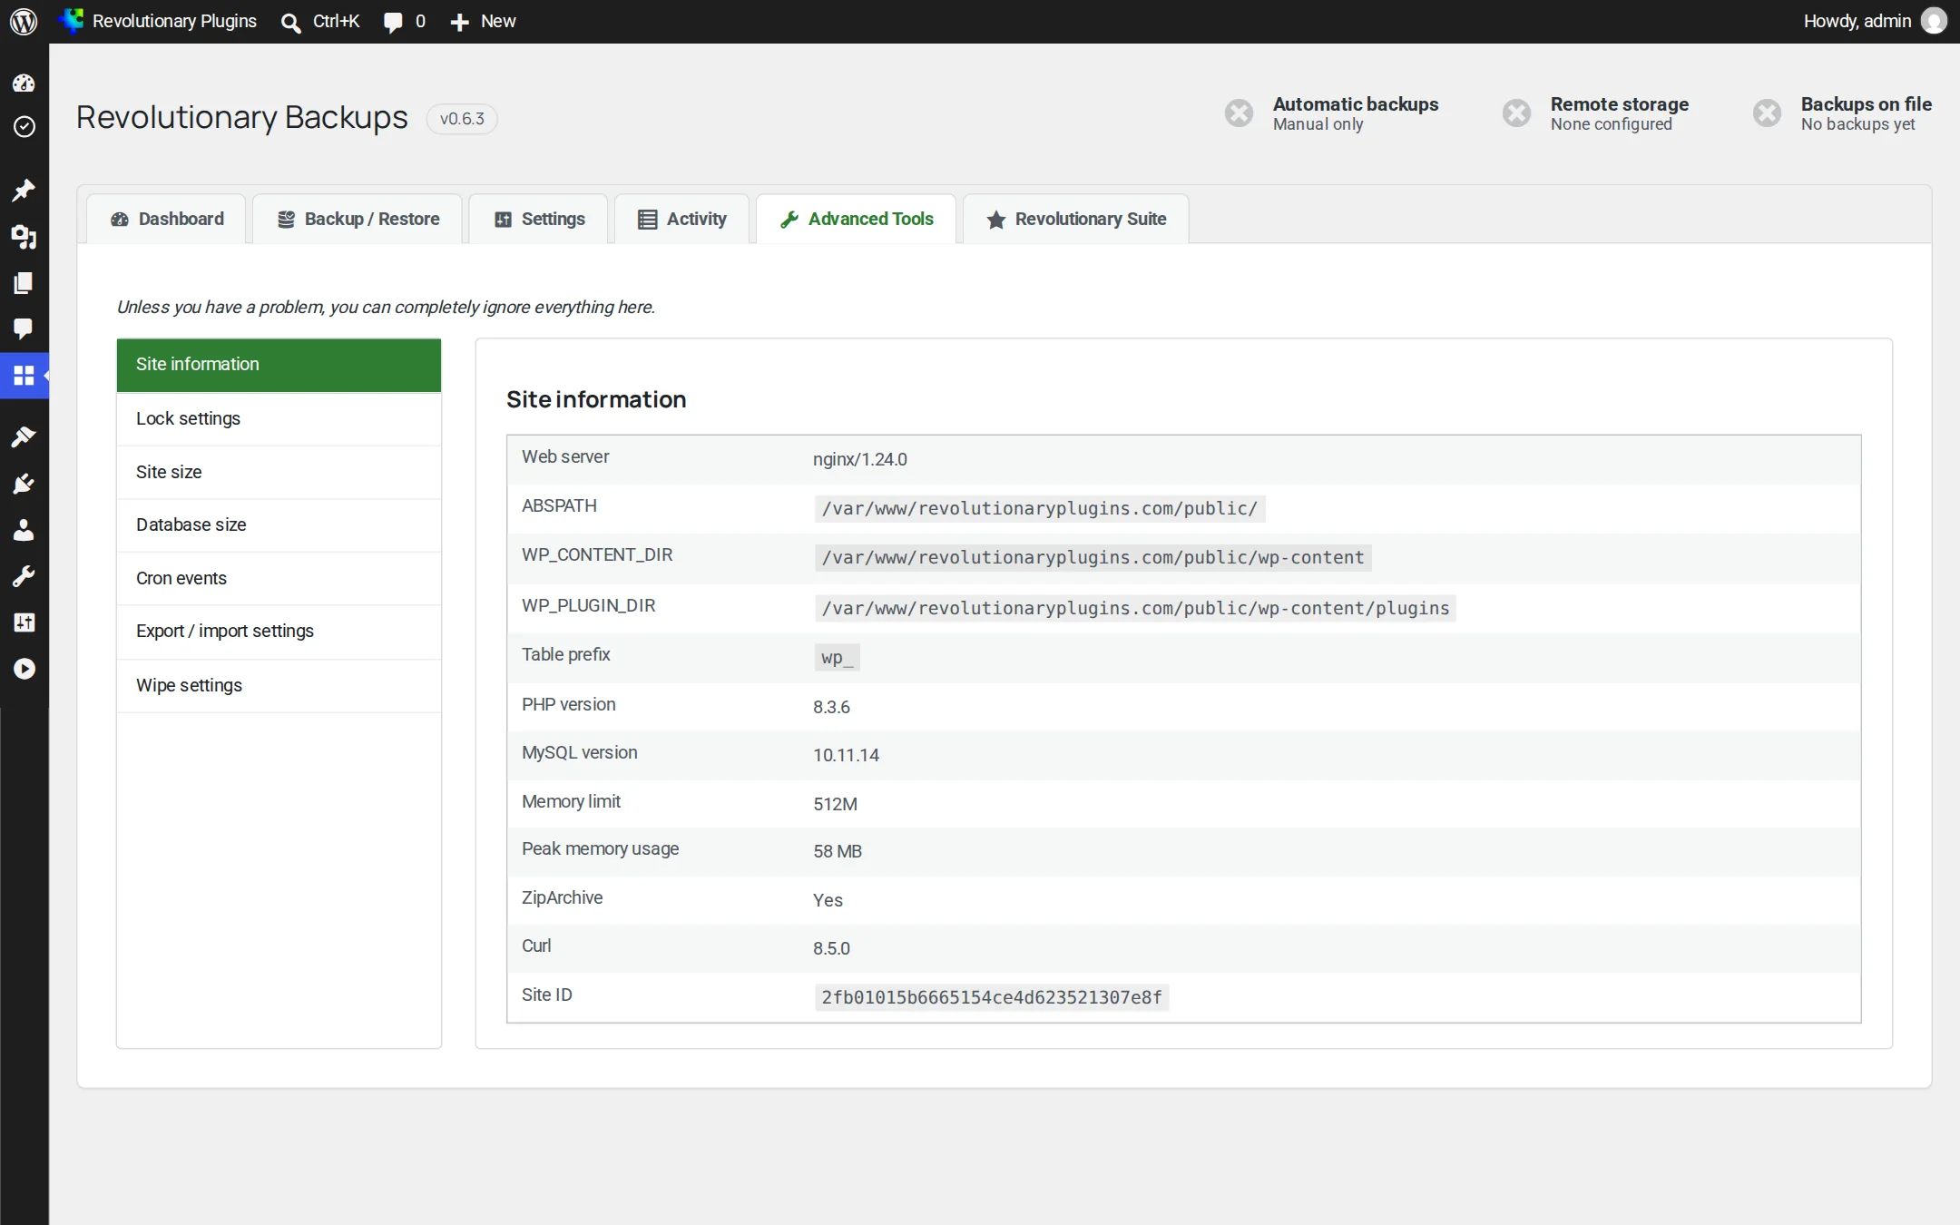Open the Plugins plug sidebar icon
The height and width of the screenshot is (1225, 1960).
click(x=24, y=484)
